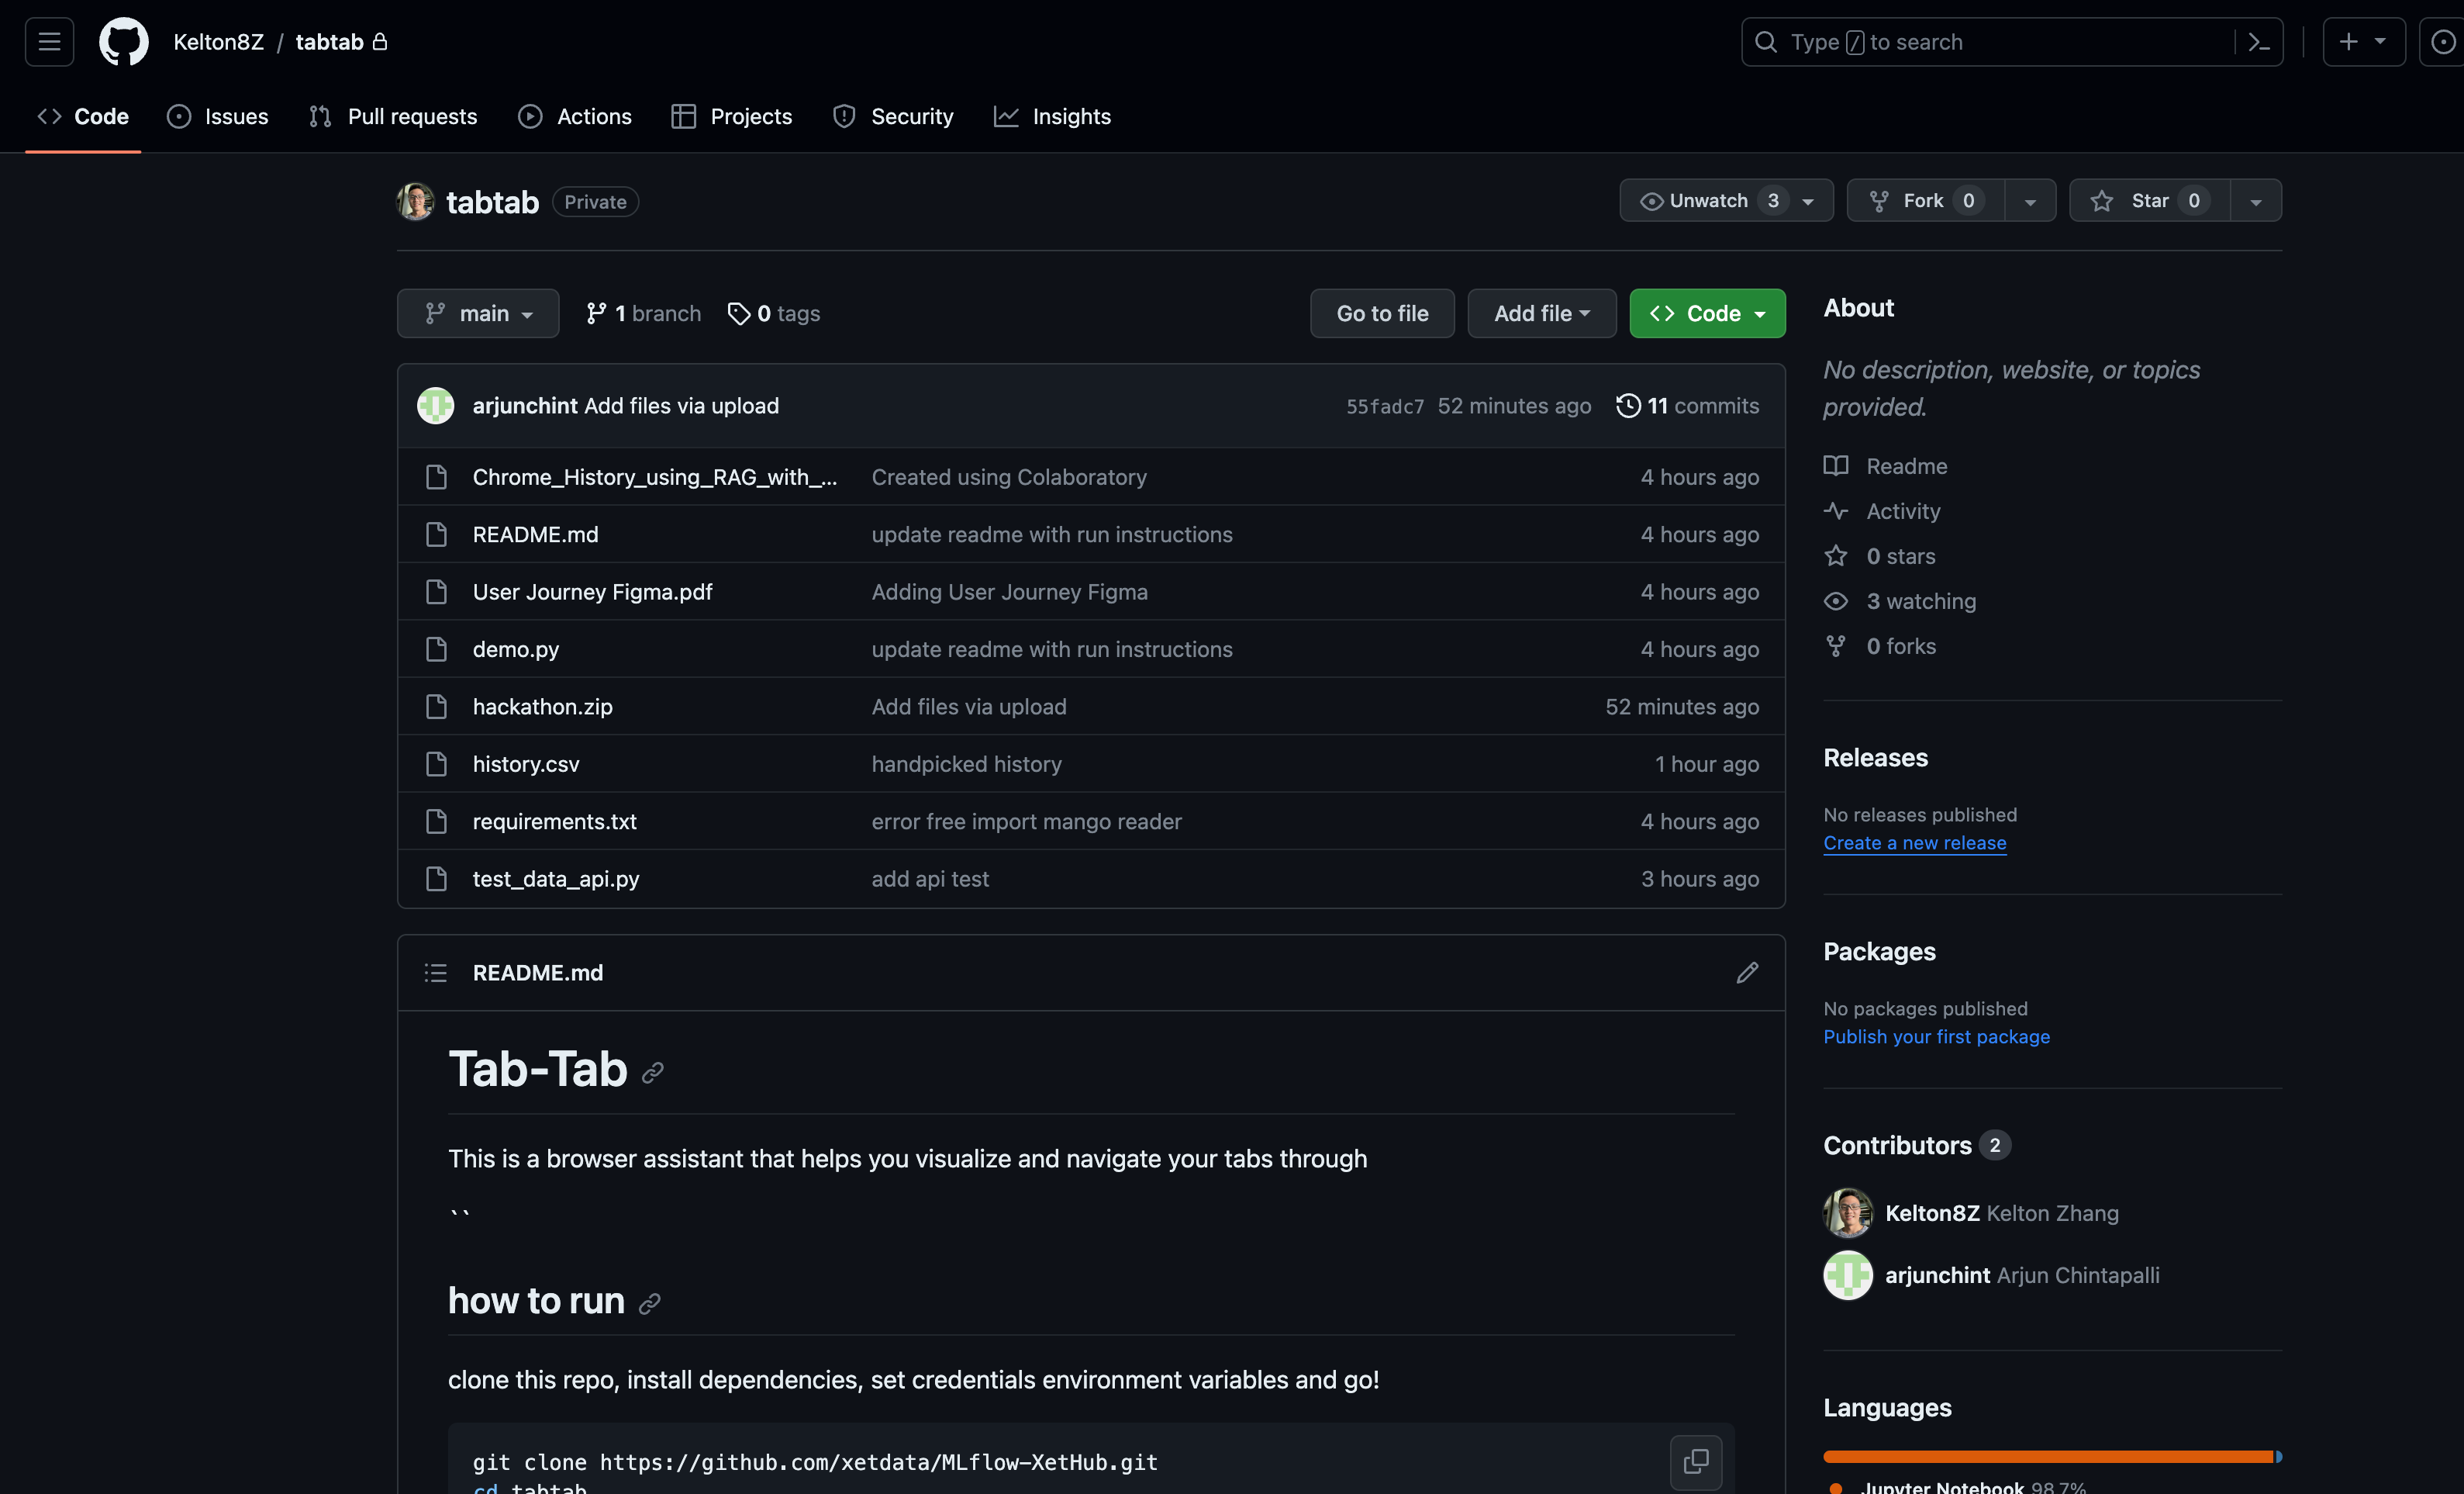Screen dimensions: 2464x1494
Task: Open the command palette terminal icon
Action: point(2261,41)
